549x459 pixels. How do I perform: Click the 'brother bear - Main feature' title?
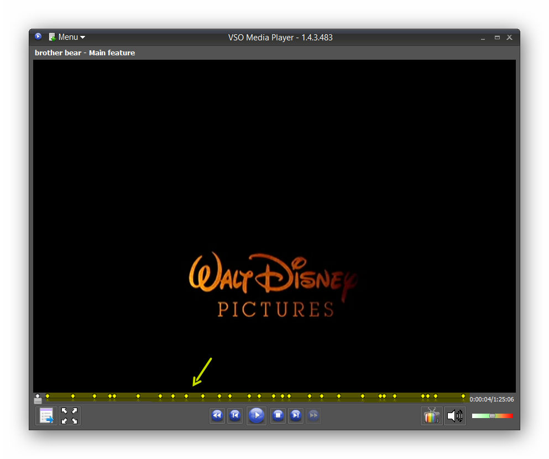pyautogui.click(x=85, y=53)
